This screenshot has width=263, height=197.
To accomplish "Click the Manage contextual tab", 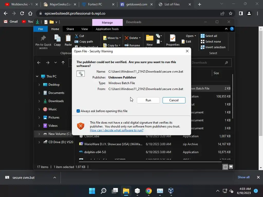I will (107, 23).
